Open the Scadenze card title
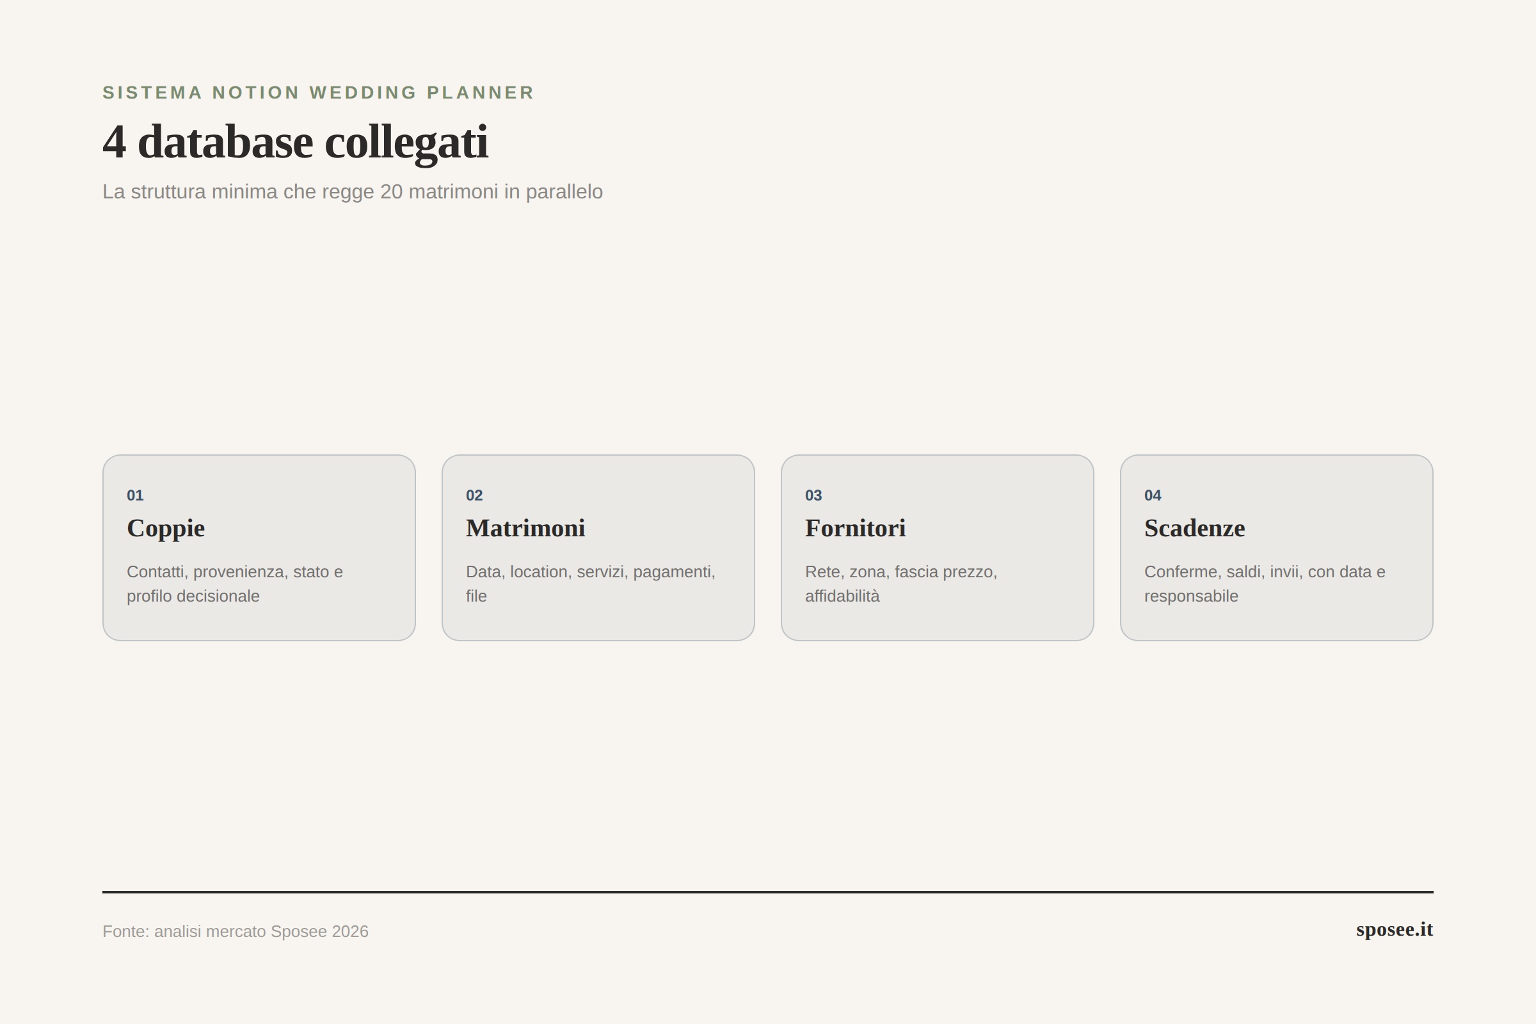The image size is (1536, 1024). click(1194, 529)
